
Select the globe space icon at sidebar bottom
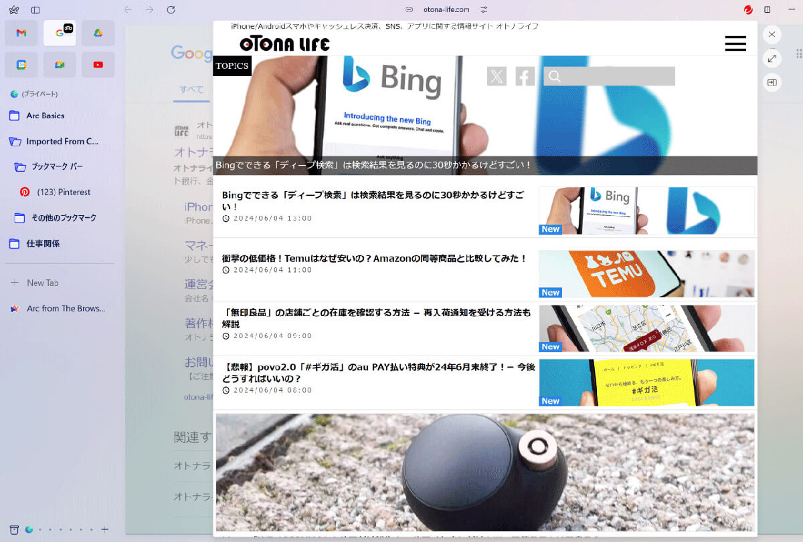click(x=29, y=529)
